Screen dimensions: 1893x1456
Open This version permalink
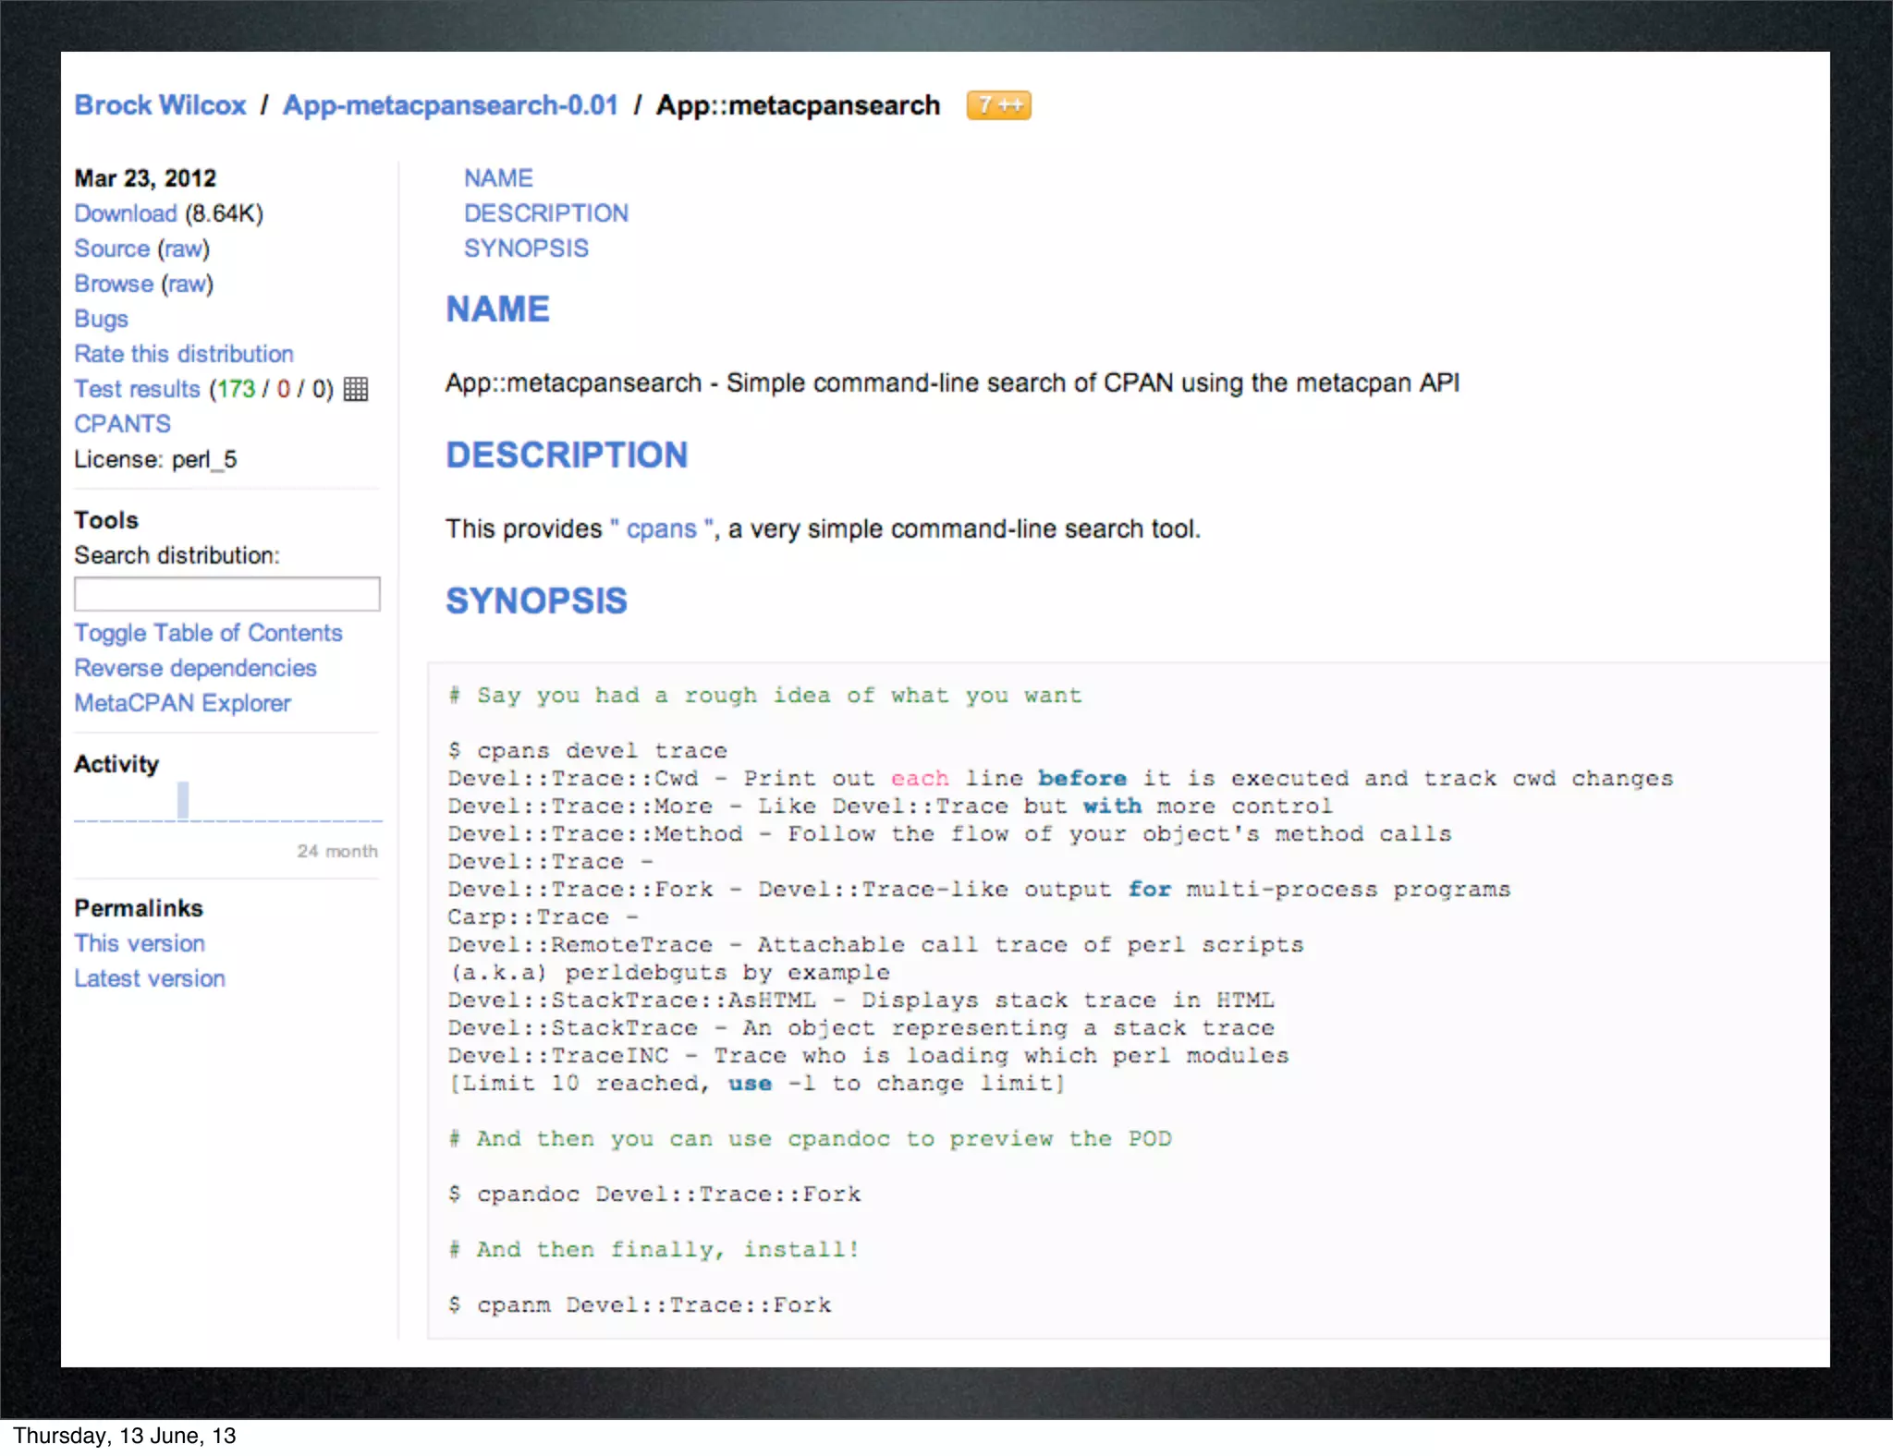coord(140,943)
